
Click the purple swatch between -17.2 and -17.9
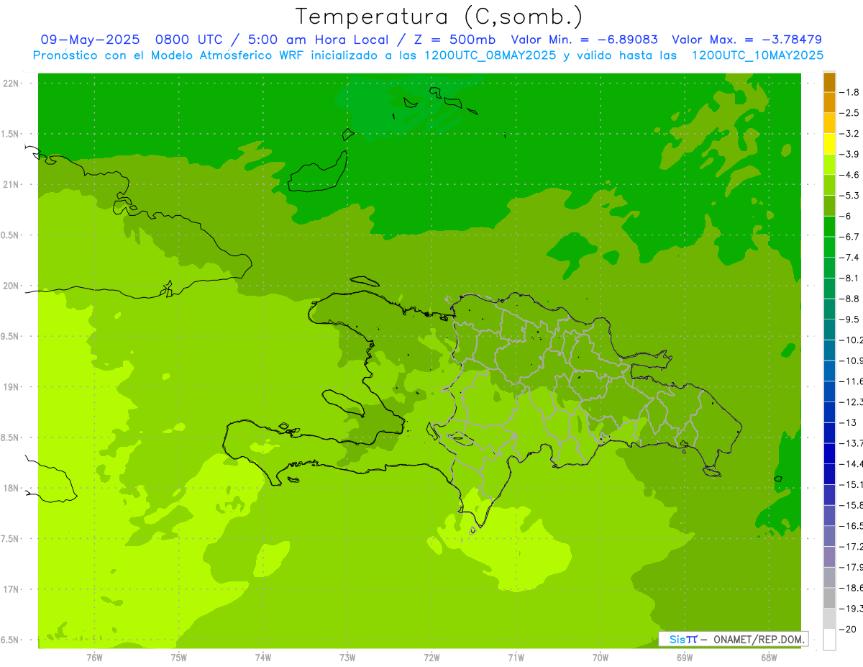click(x=829, y=557)
